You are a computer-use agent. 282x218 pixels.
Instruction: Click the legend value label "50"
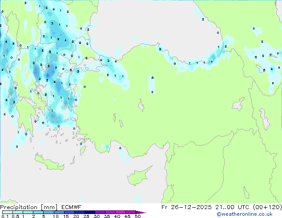pyautogui.click(x=138, y=216)
